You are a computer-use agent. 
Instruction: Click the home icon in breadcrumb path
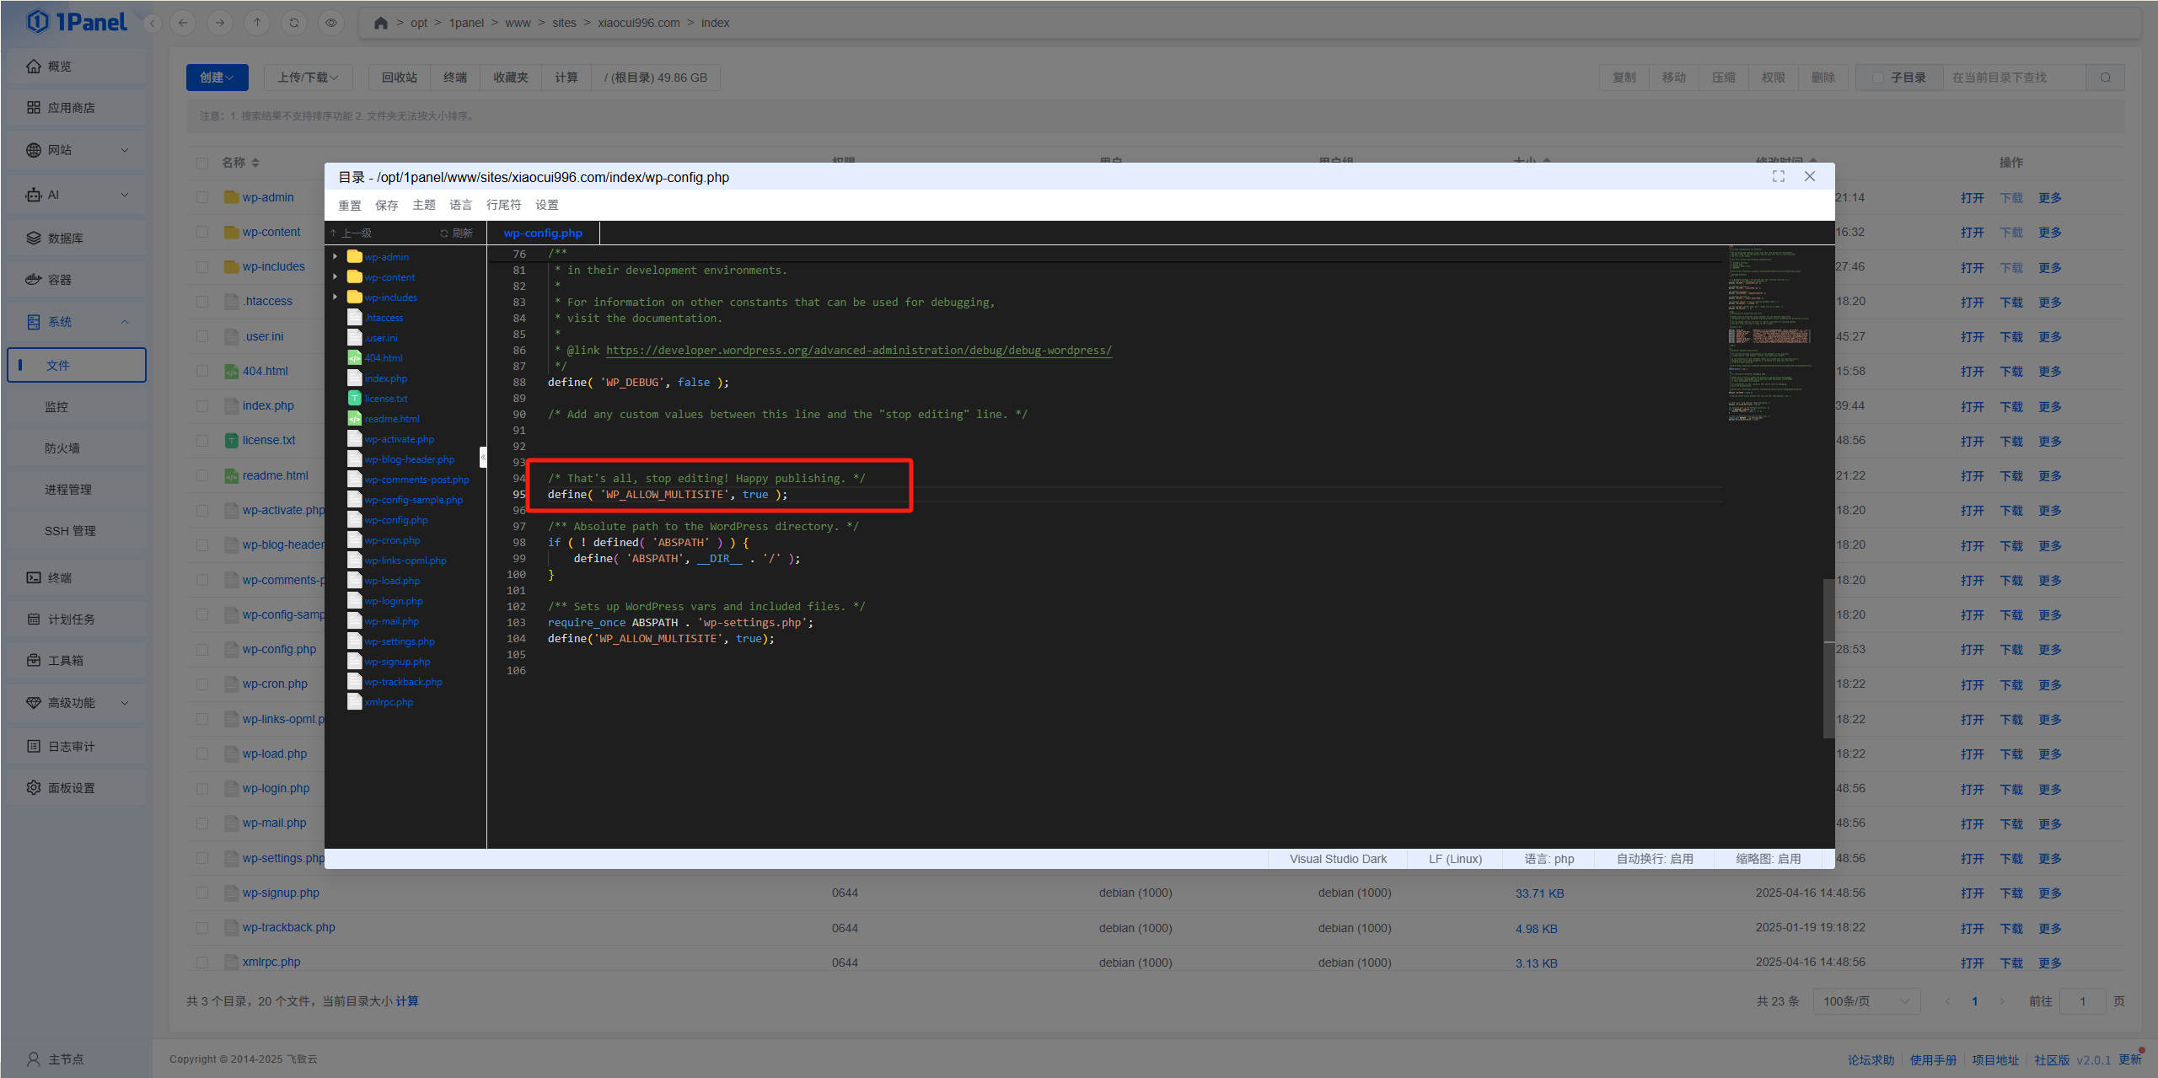click(x=381, y=23)
